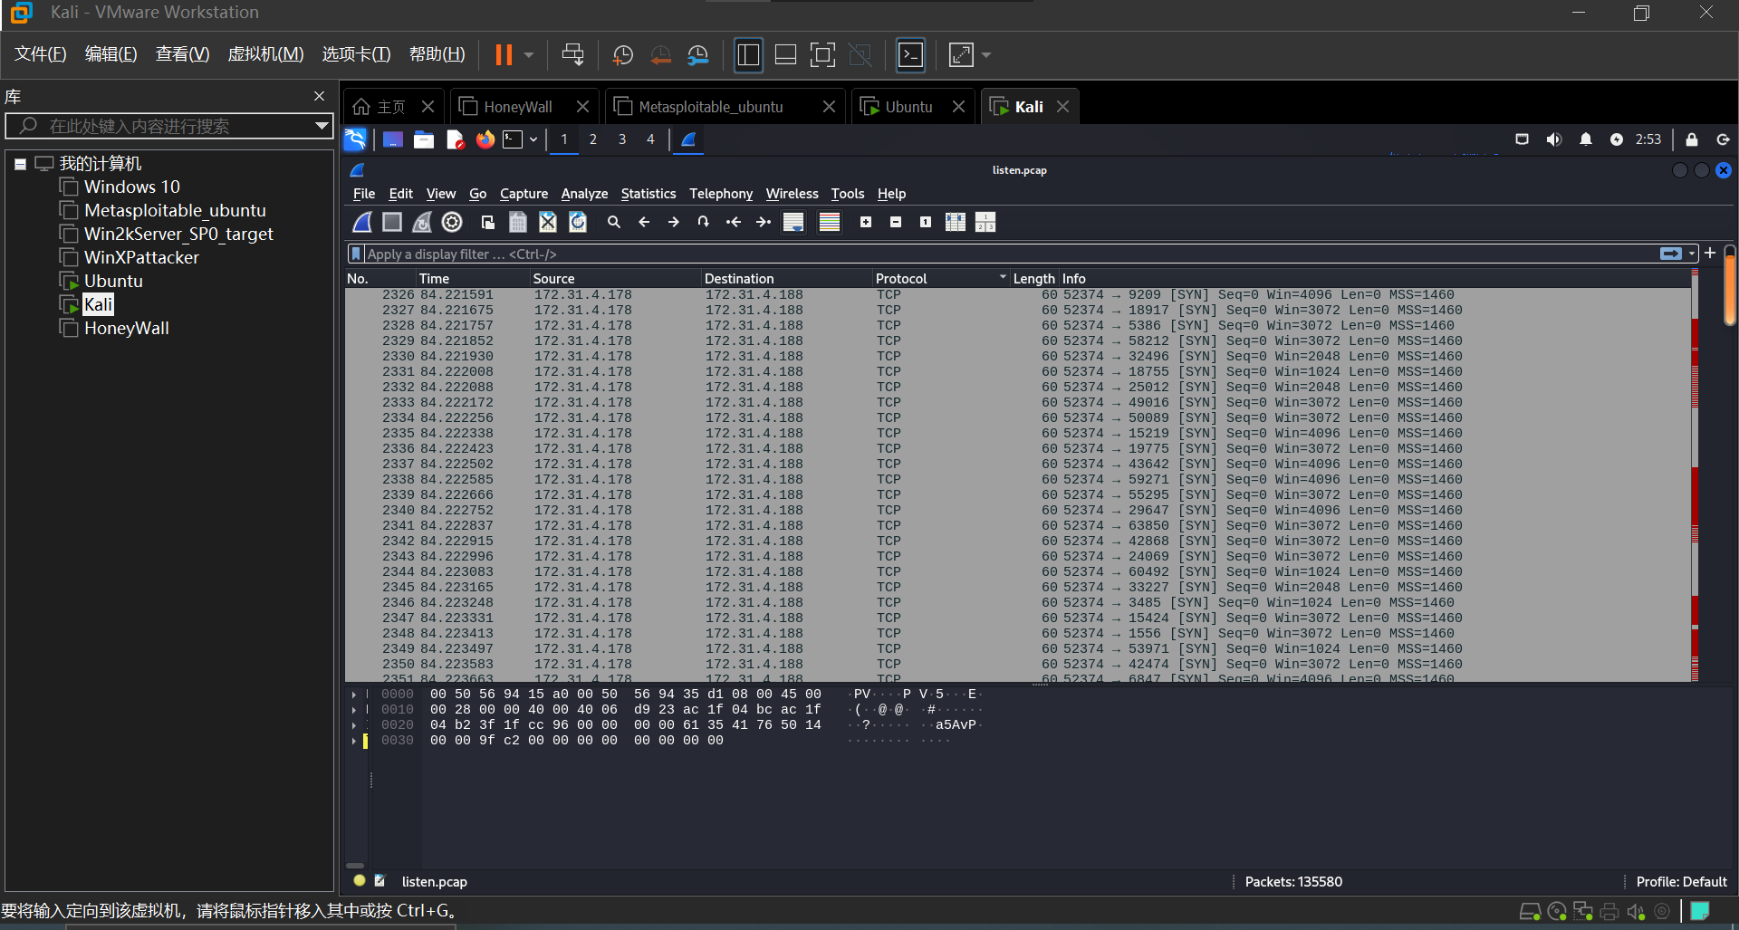Start capturing packets with shark fin icon
Screen dimensions: 1739x930
tap(362, 222)
